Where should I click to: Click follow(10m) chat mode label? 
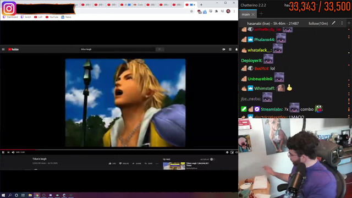point(318,23)
